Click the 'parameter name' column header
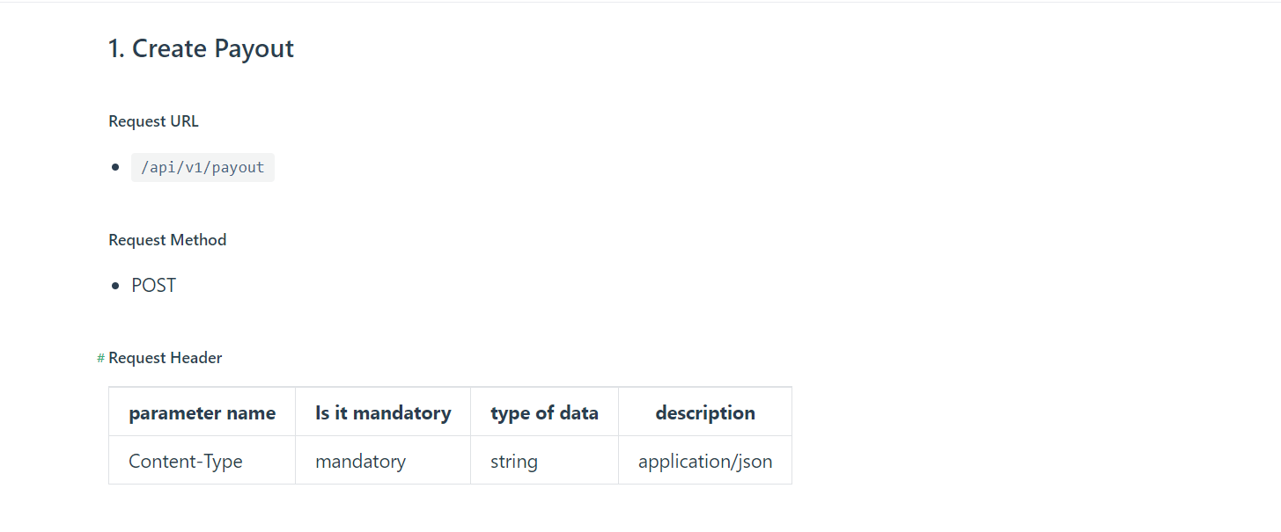Viewport: 1281px width, 532px height. pos(202,412)
